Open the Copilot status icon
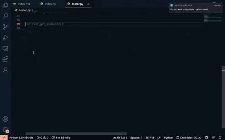225x140 pixels. click(206, 137)
